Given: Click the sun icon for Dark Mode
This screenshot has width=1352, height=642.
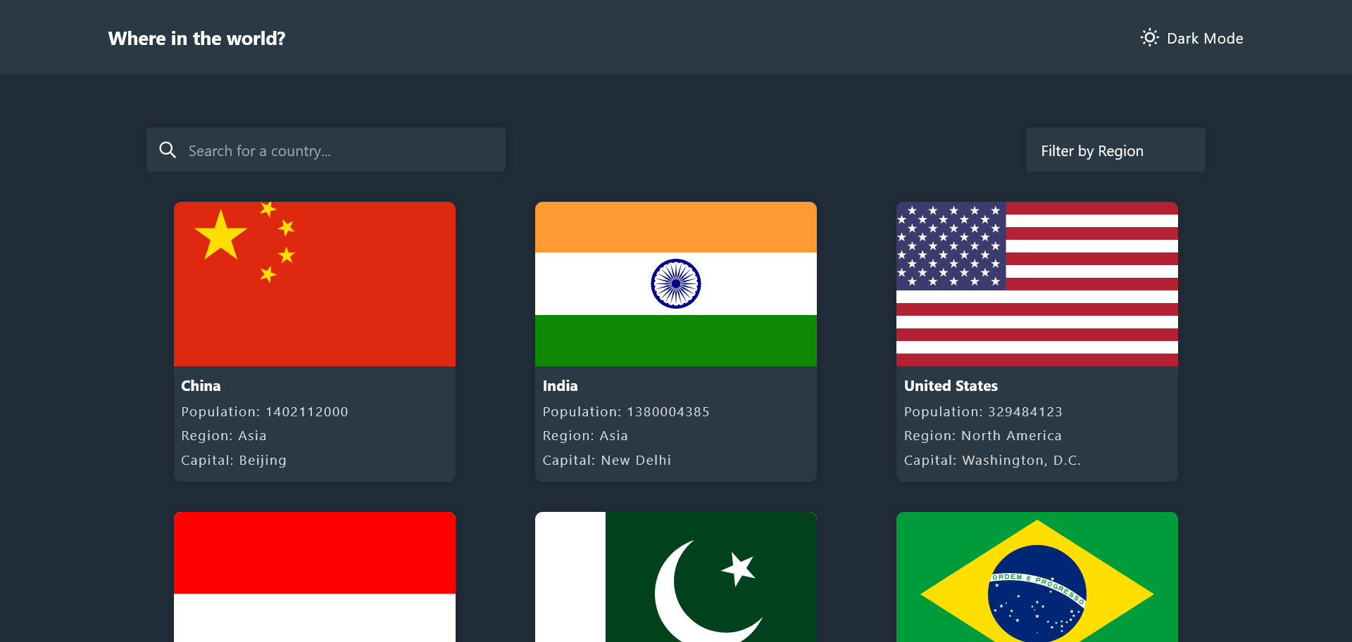Looking at the screenshot, I should (1149, 38).
